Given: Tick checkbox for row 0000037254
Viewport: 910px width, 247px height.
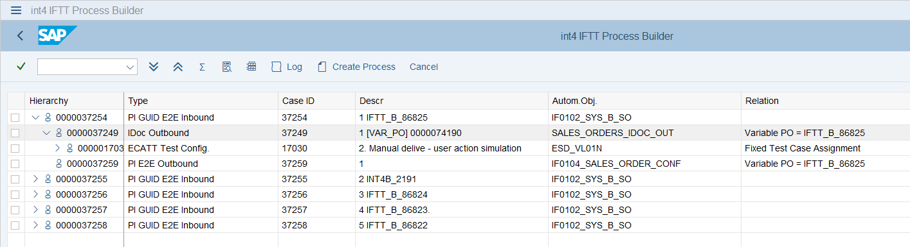Looking at the screenshot, I should click(15, 117).
